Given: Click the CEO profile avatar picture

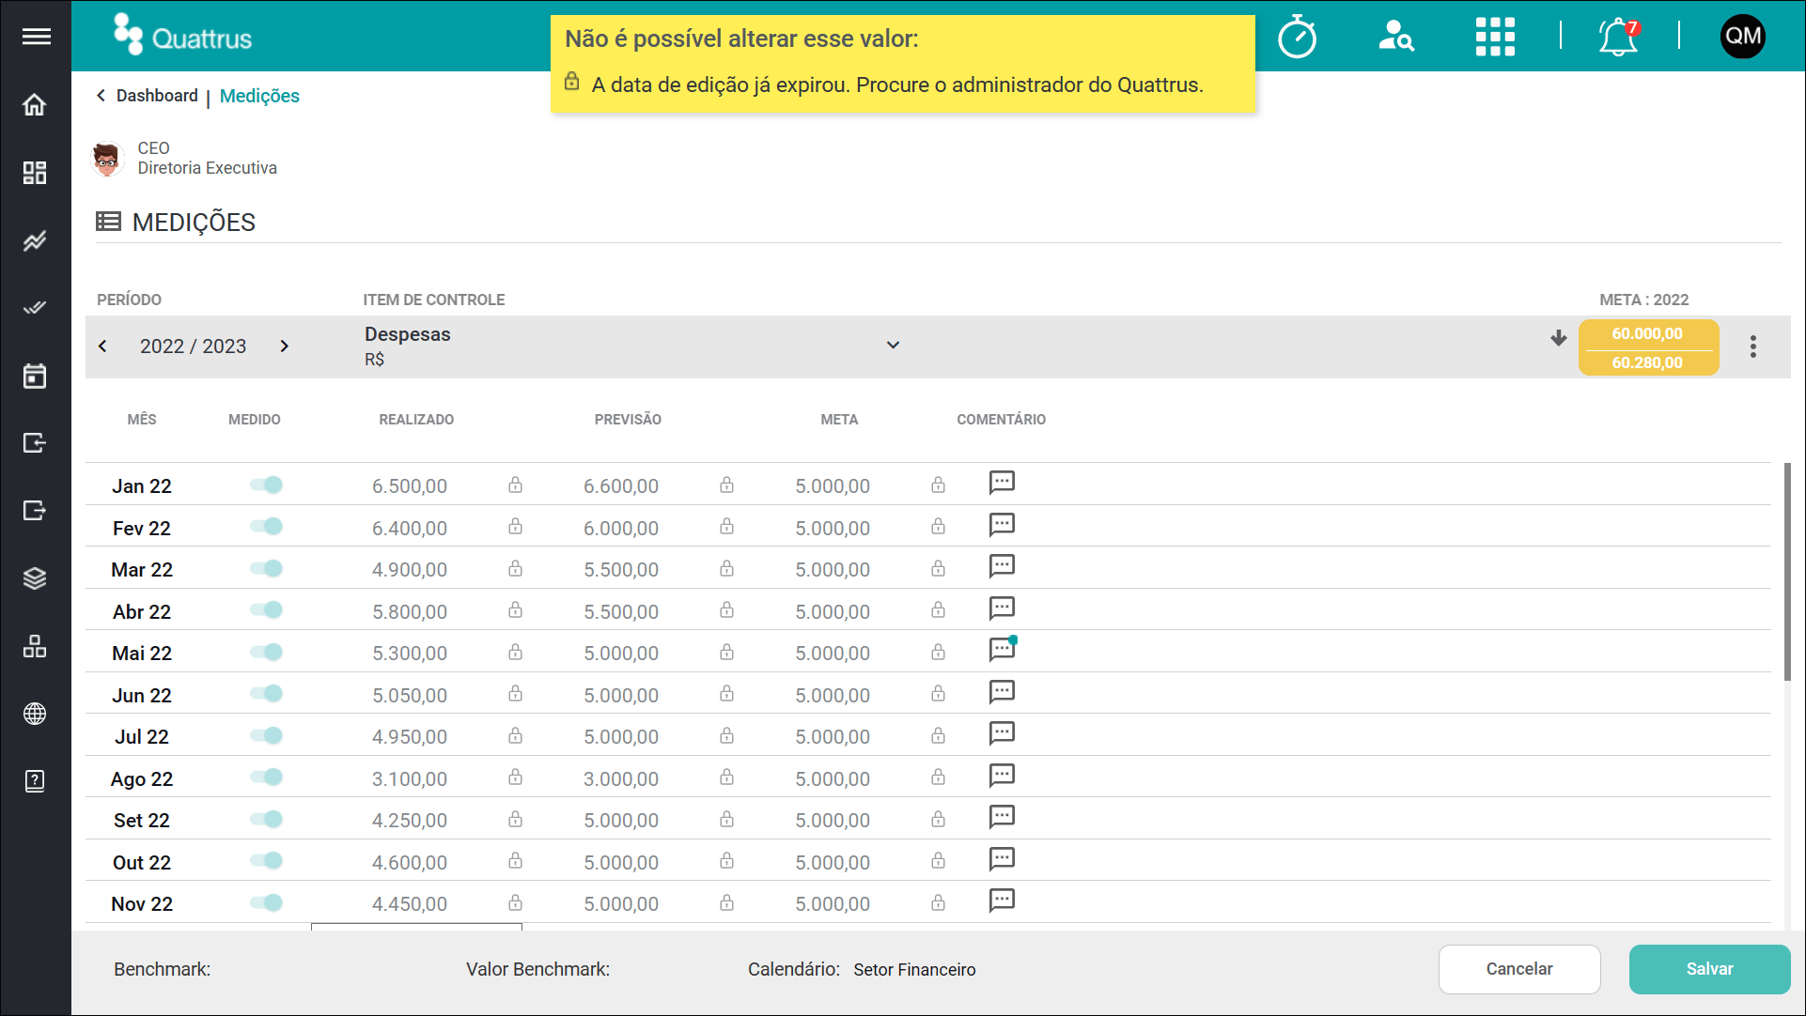Looking at the screenshot, I should 108,159.
